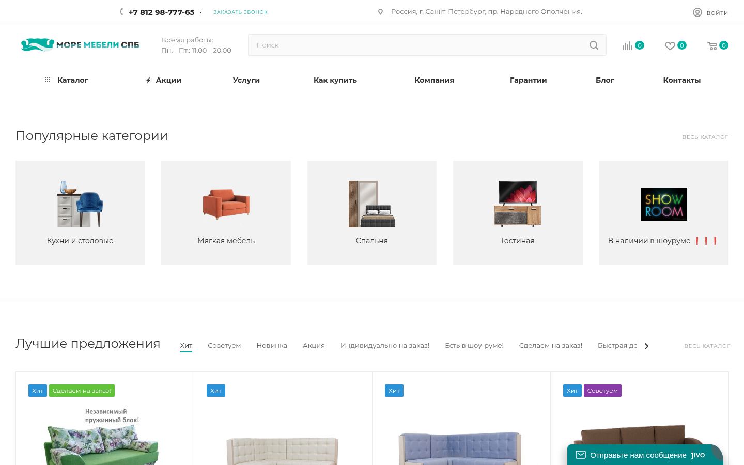Click the green Сделаем на заказ! product badge

[x=82, y=391]
